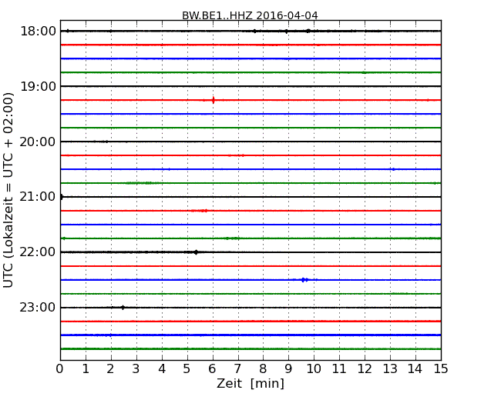501x400 pixels.
Task: Select the 21:00 time label
Action: [x=38, y=197]
